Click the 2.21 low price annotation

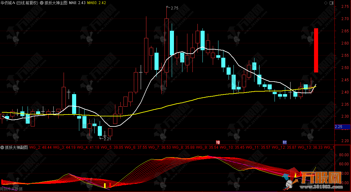tap(107, 138)
